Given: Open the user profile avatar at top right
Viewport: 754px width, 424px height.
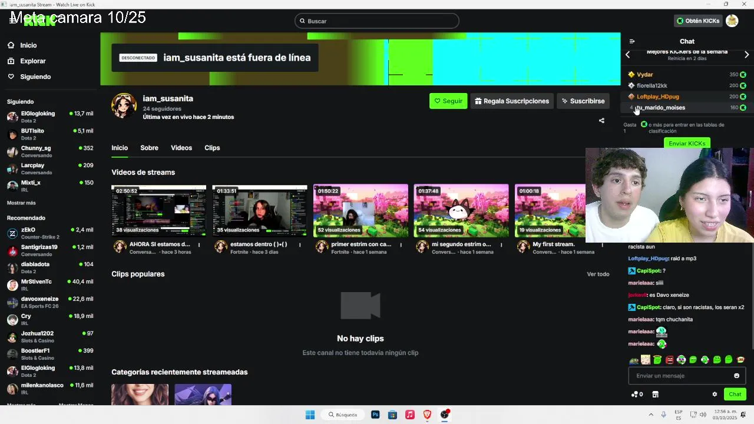Looking at the screenshot, I should click(x=732, y=21).
